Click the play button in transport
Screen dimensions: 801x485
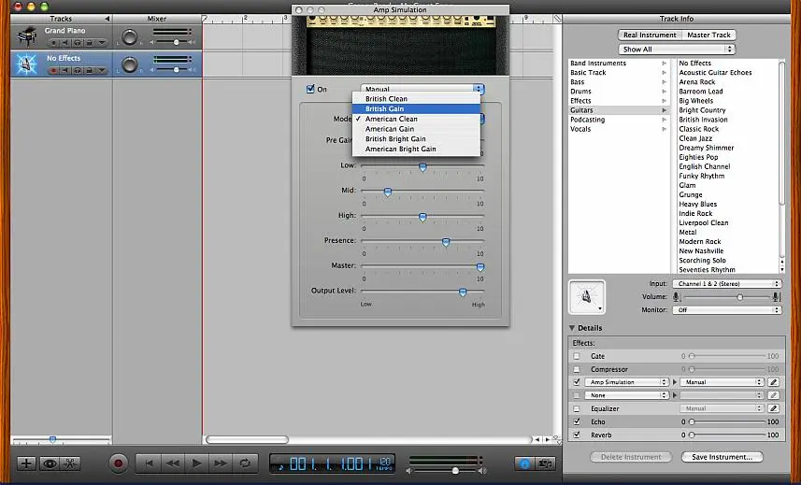196,463
